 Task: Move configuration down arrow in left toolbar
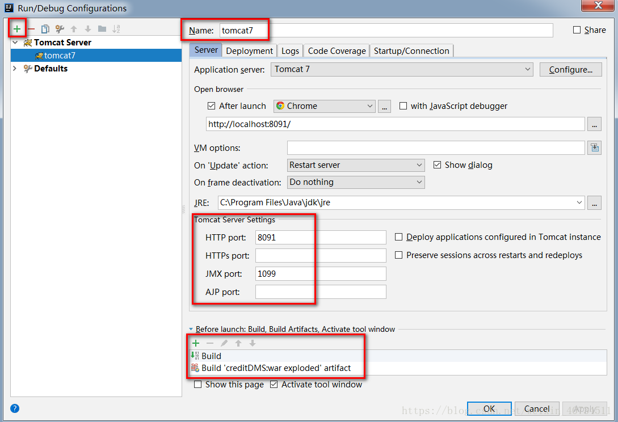[x=88, y=29]
